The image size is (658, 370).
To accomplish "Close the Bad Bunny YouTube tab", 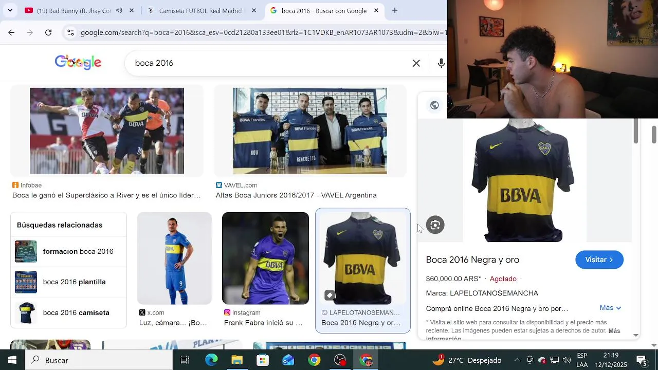I will click(132, 10).
